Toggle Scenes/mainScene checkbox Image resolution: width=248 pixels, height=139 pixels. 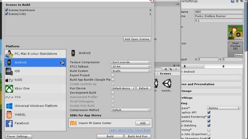(7, 10)
